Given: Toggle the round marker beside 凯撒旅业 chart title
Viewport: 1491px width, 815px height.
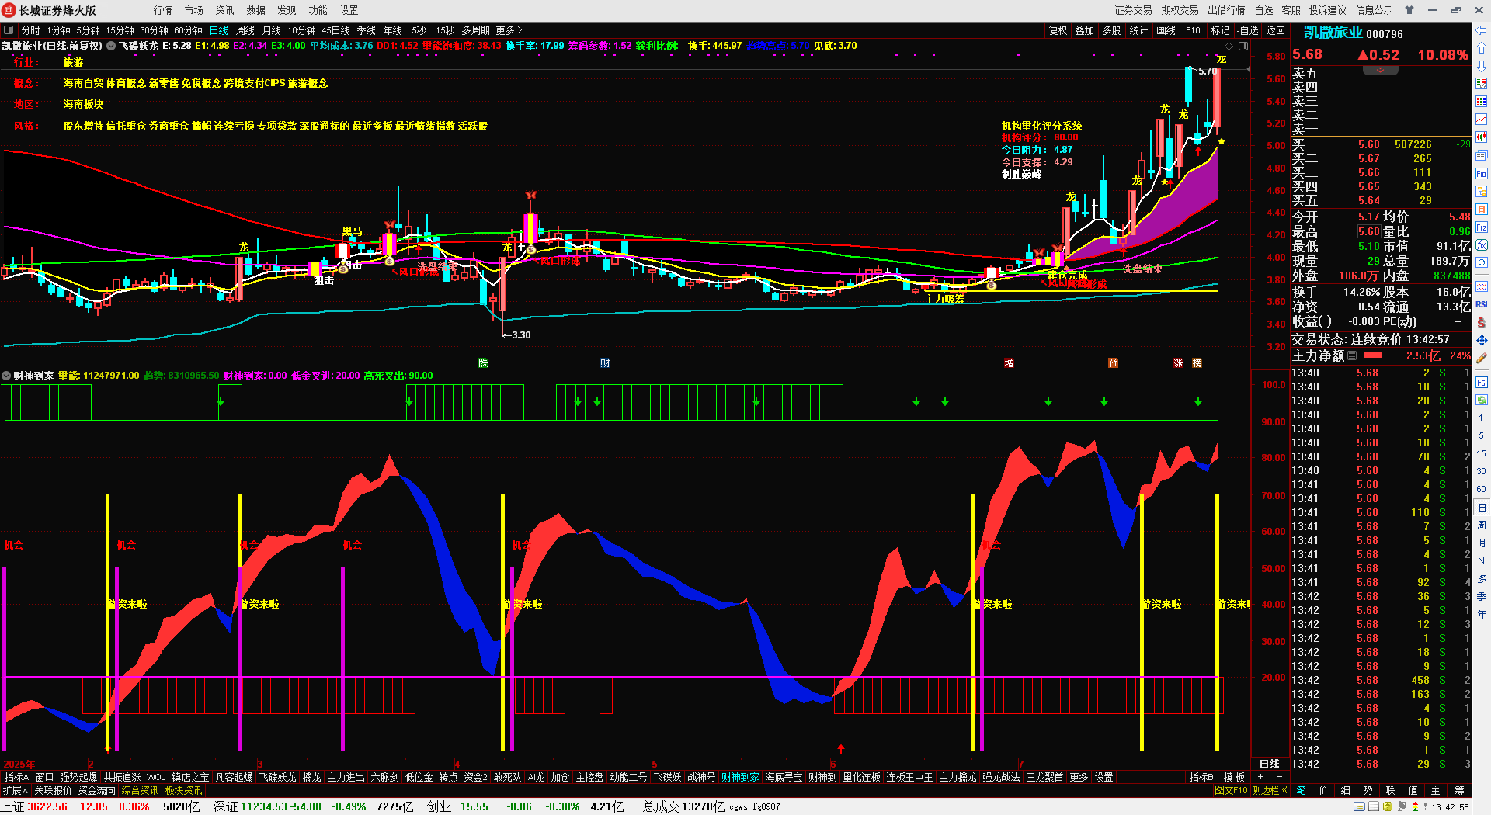Looking at the screenshot, I should 111,47.
